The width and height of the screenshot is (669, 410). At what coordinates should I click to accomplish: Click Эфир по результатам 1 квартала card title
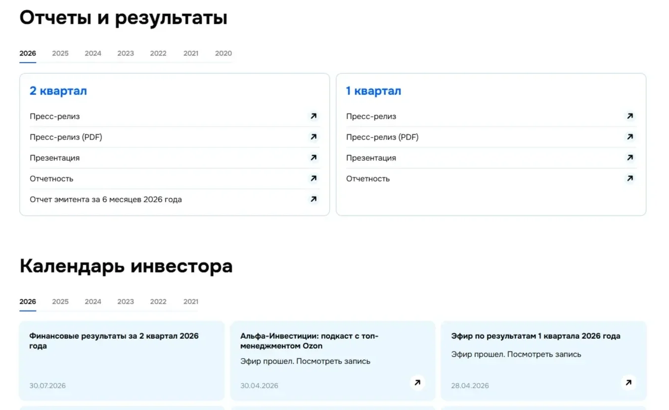pos(535,336)
